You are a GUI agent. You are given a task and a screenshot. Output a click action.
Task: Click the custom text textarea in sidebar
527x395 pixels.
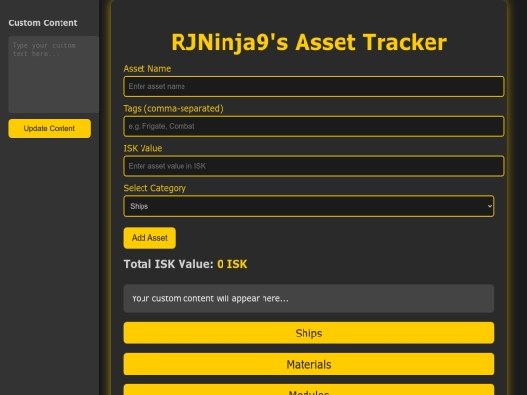pyautogui.click(x=54, y=74)
